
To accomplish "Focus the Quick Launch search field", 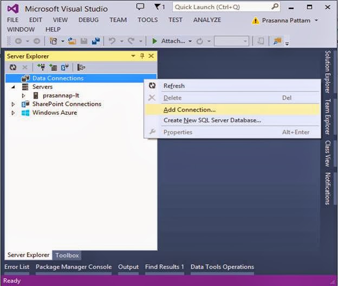I will pyautogui.click(x=222, y=7).
